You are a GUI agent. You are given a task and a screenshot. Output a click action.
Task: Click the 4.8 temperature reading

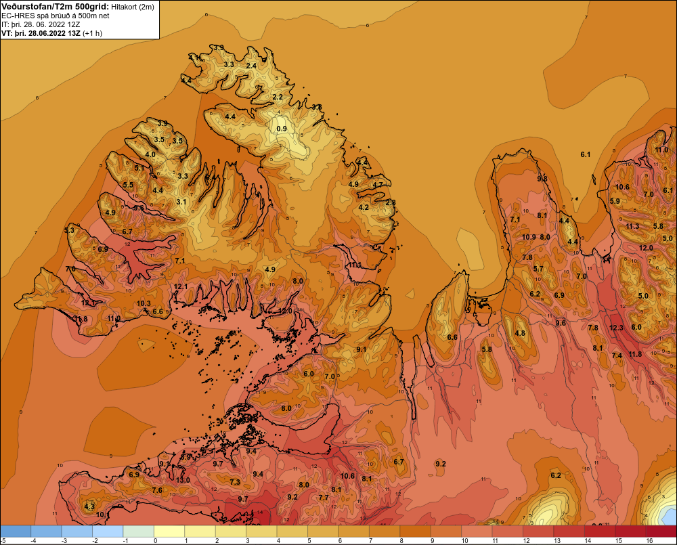520,333
